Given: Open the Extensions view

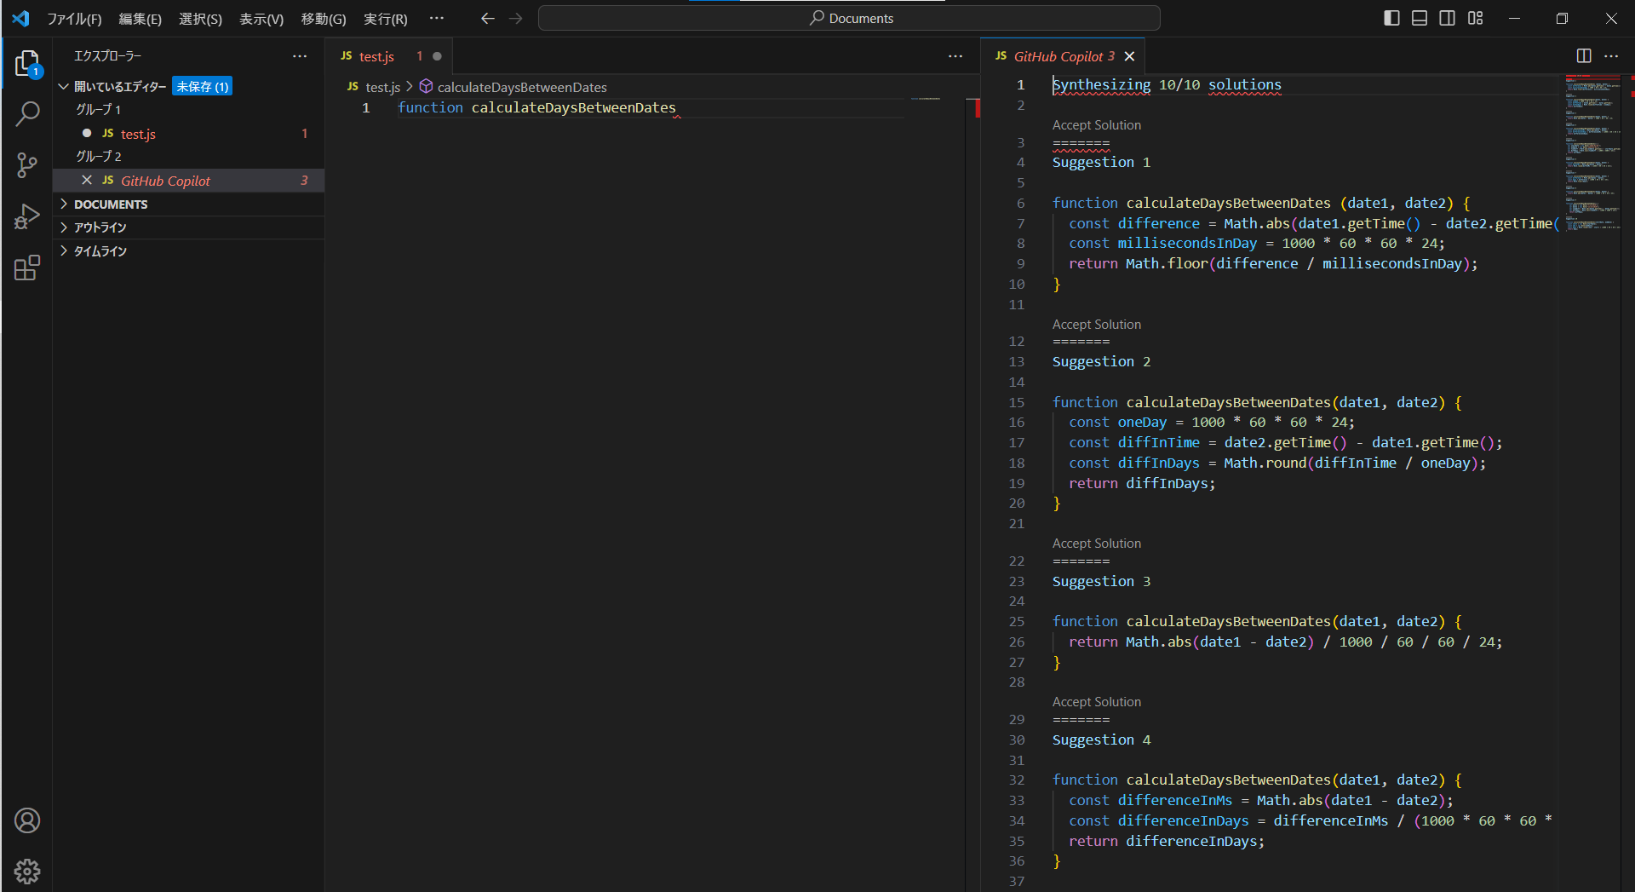Looking at the screenshot, I should (x=26, y=268).
